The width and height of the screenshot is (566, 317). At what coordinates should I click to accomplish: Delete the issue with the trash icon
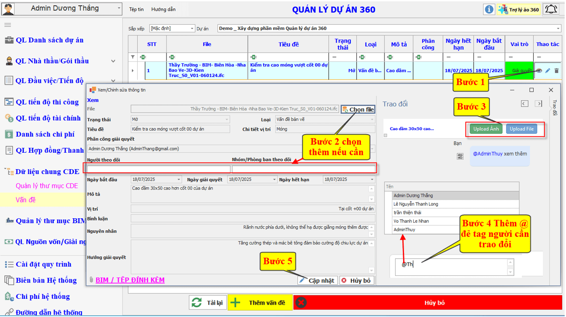[x=557, y=70]
